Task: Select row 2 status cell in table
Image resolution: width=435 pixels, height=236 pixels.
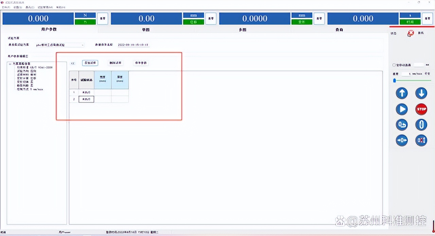Action: tap(86, 99)
